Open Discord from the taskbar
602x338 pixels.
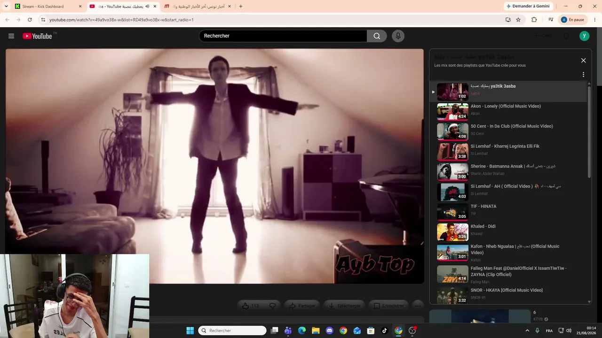(x=329, y=330)
